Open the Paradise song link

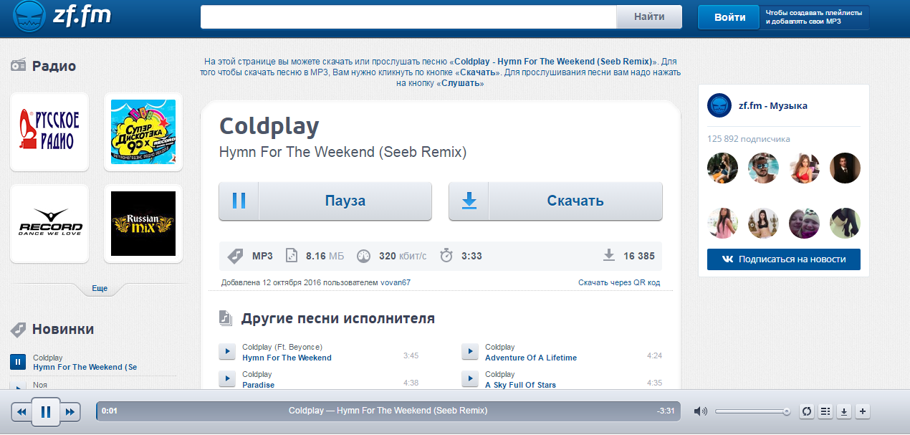pos(258,385)
